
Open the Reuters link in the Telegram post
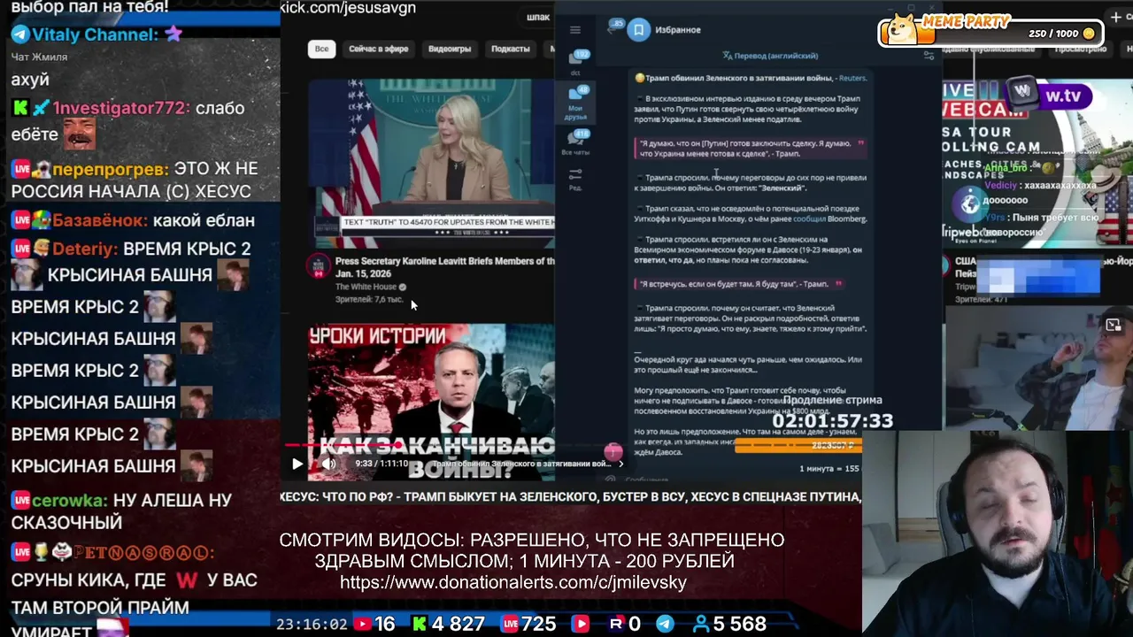point(852,78)
